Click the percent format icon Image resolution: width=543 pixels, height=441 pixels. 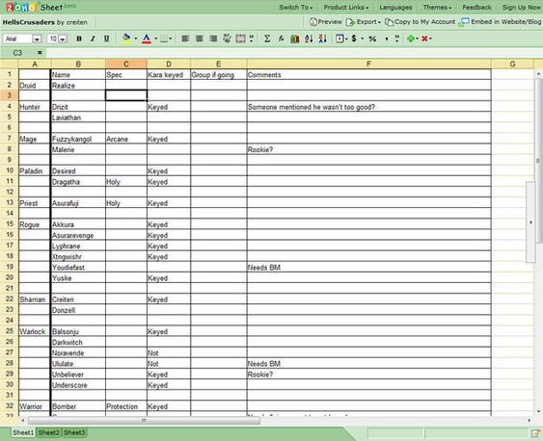pyautogui.click(x=372, y=39)
